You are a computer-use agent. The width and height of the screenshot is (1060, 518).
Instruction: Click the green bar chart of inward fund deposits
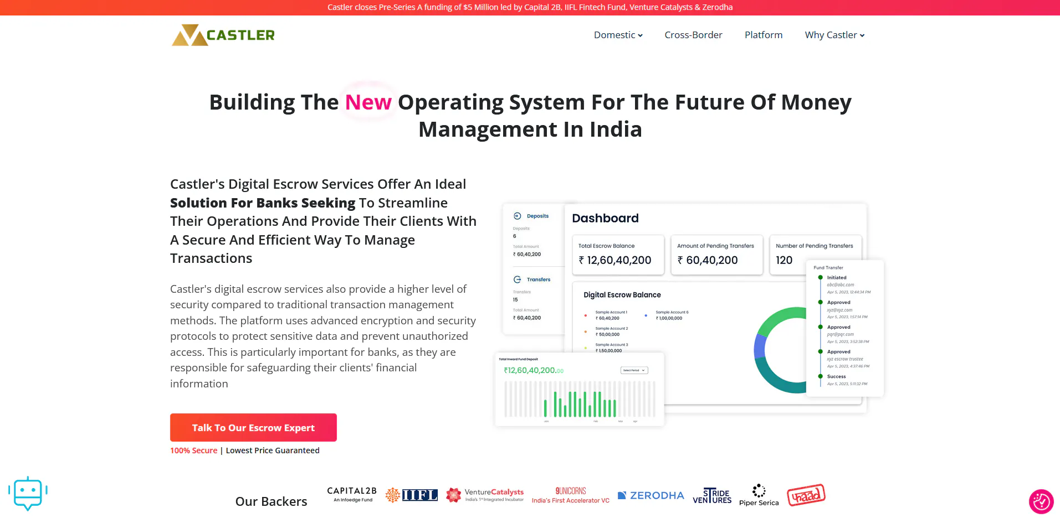[580, 399]
